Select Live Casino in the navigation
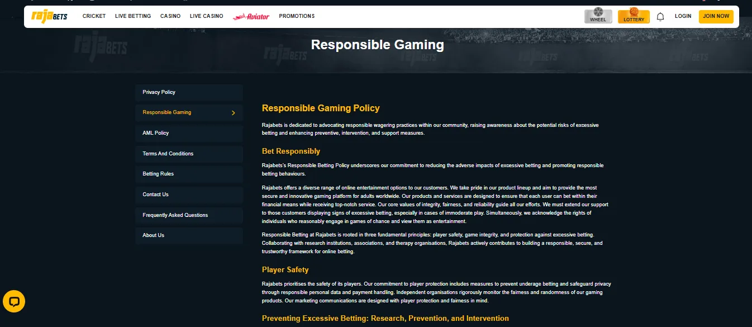Screen dimensions: 752x327 [206, 16]
